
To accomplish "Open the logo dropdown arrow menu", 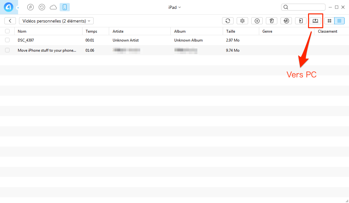I will [18, 8].
